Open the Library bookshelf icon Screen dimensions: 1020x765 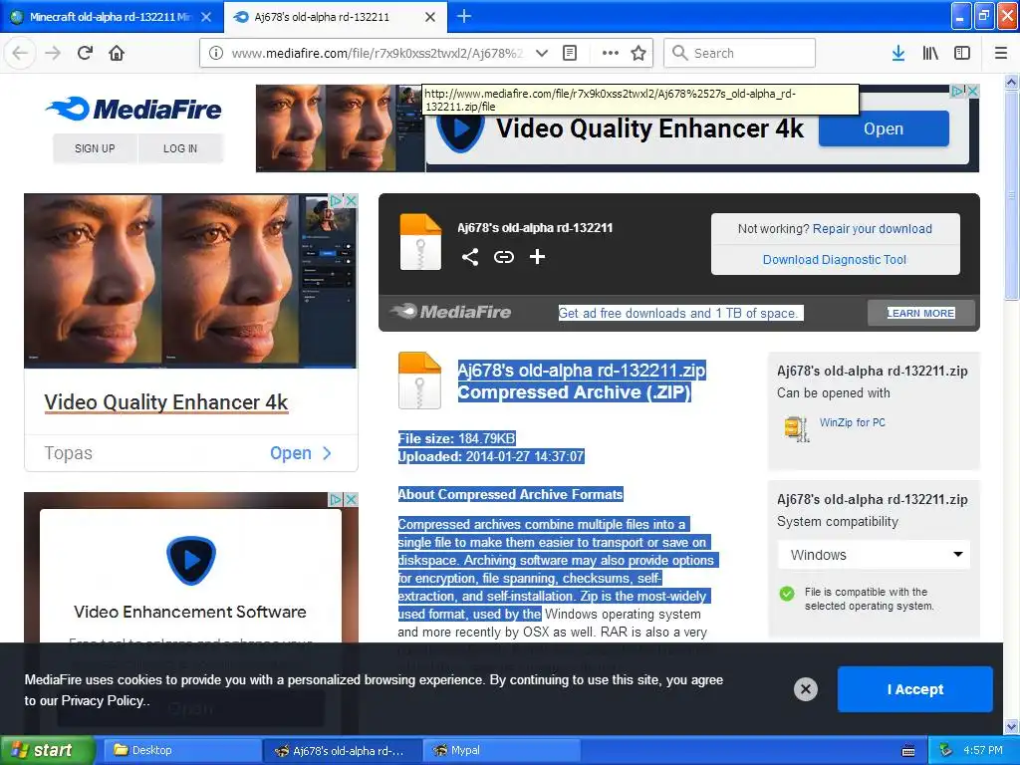930,53
